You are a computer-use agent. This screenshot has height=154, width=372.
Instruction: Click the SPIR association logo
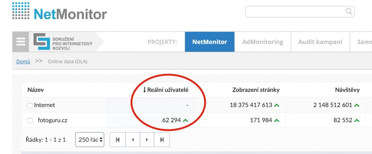pyautogui.click(x=64, y=42)
